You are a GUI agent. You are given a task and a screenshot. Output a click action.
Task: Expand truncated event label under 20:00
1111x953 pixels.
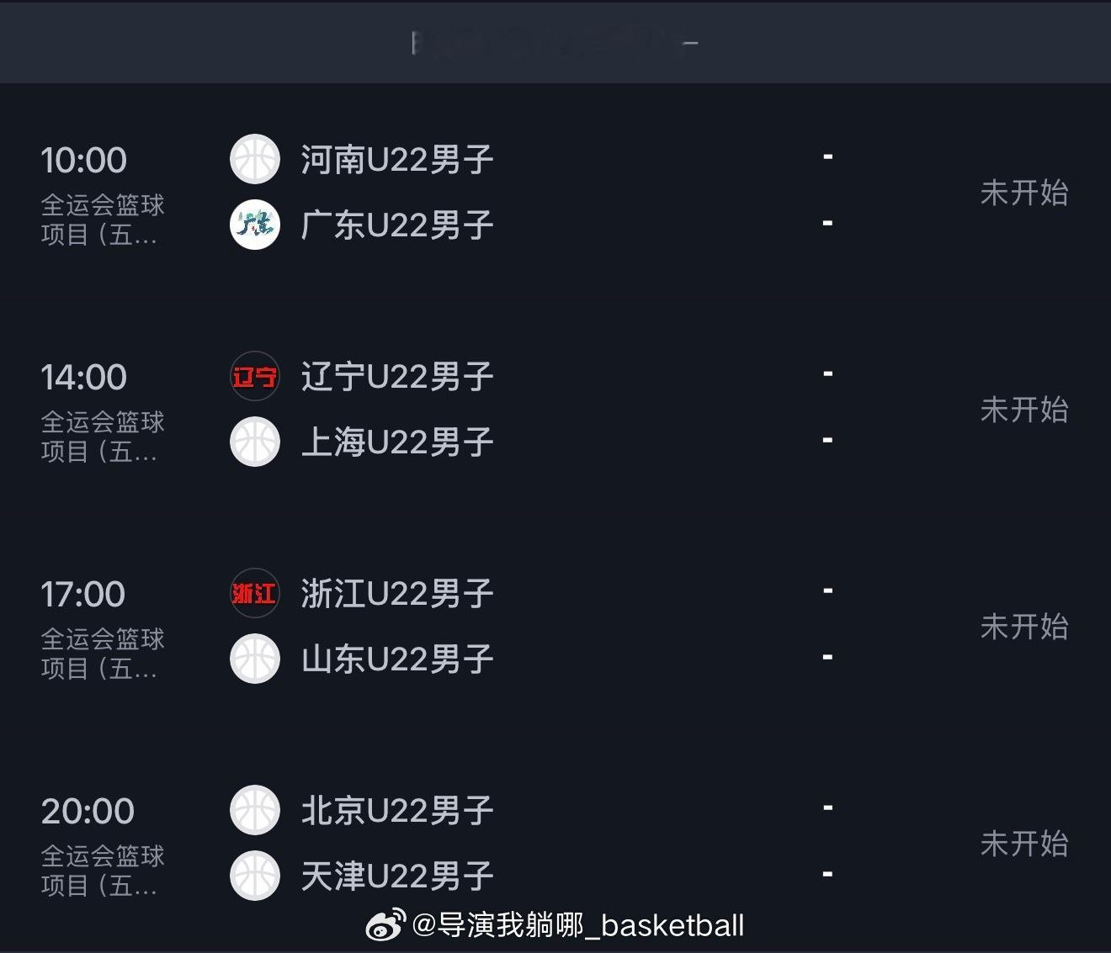coord(101,871)
